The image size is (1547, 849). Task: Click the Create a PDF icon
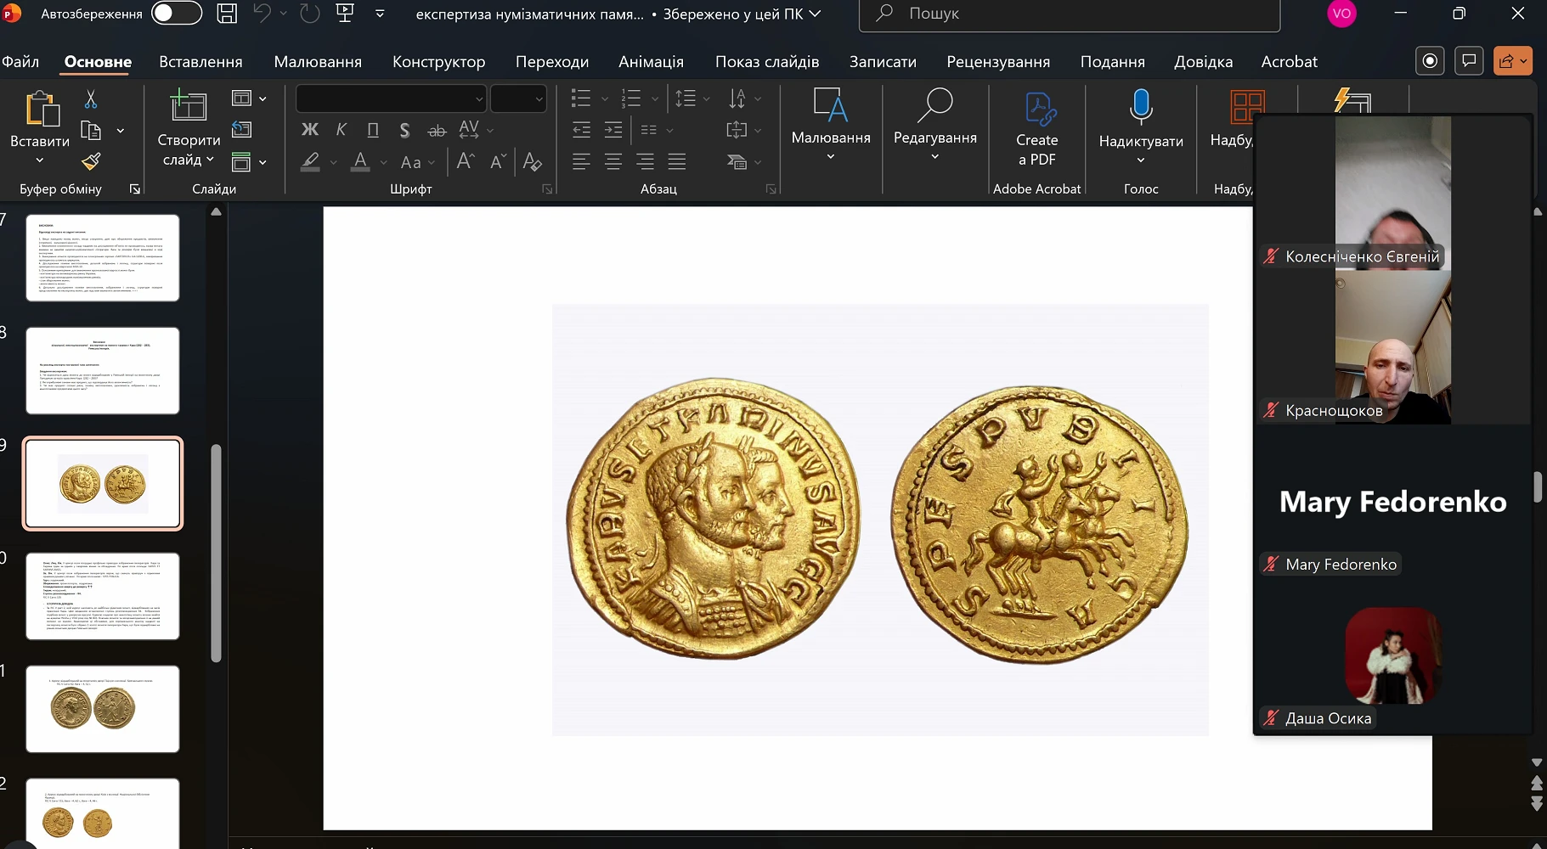click(x=1036, y=110)
